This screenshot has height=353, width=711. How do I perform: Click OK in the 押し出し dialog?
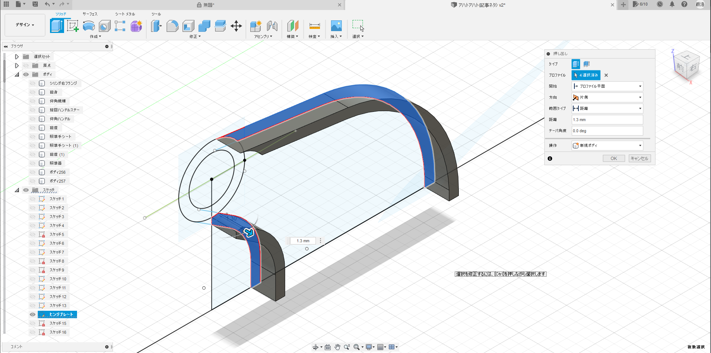[x=614, y=159]
